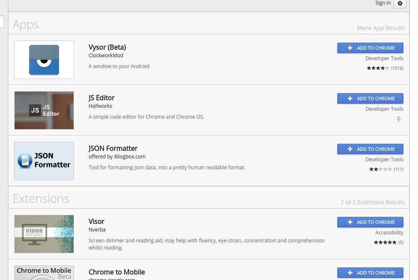Add Chrome to Mobile to Chrome
Screen dimensions: 418x280
[x=370, y=273]
